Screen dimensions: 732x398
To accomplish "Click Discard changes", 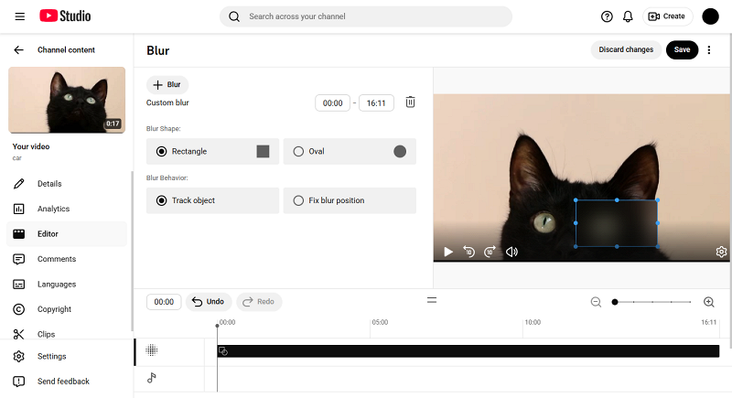I will (x=626, y=50).
